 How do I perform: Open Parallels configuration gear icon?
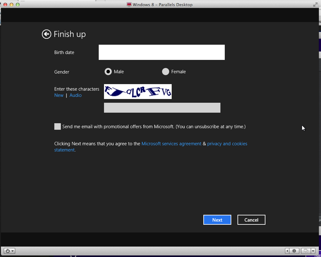(x=294, y=251)
